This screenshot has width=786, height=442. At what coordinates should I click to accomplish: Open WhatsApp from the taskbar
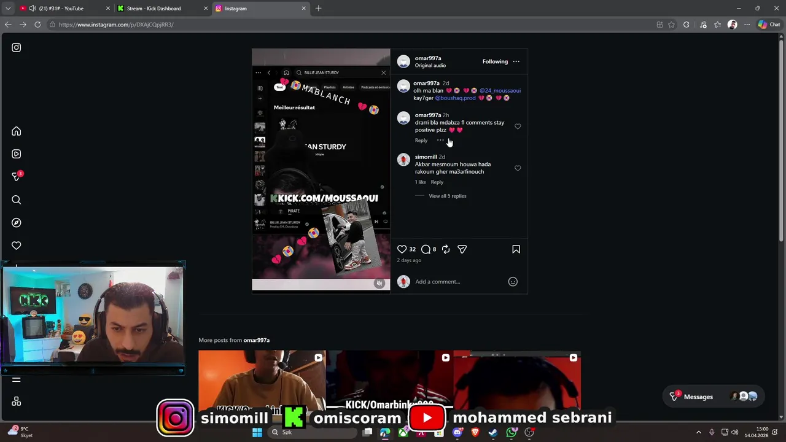512,433
